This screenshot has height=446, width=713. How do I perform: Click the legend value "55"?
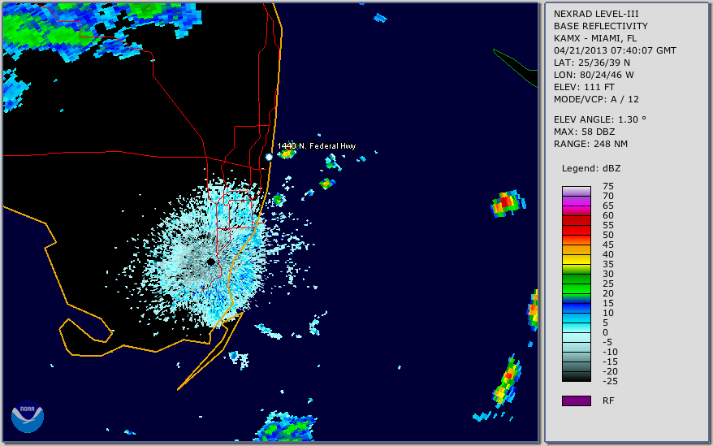(x=608, y=225)
